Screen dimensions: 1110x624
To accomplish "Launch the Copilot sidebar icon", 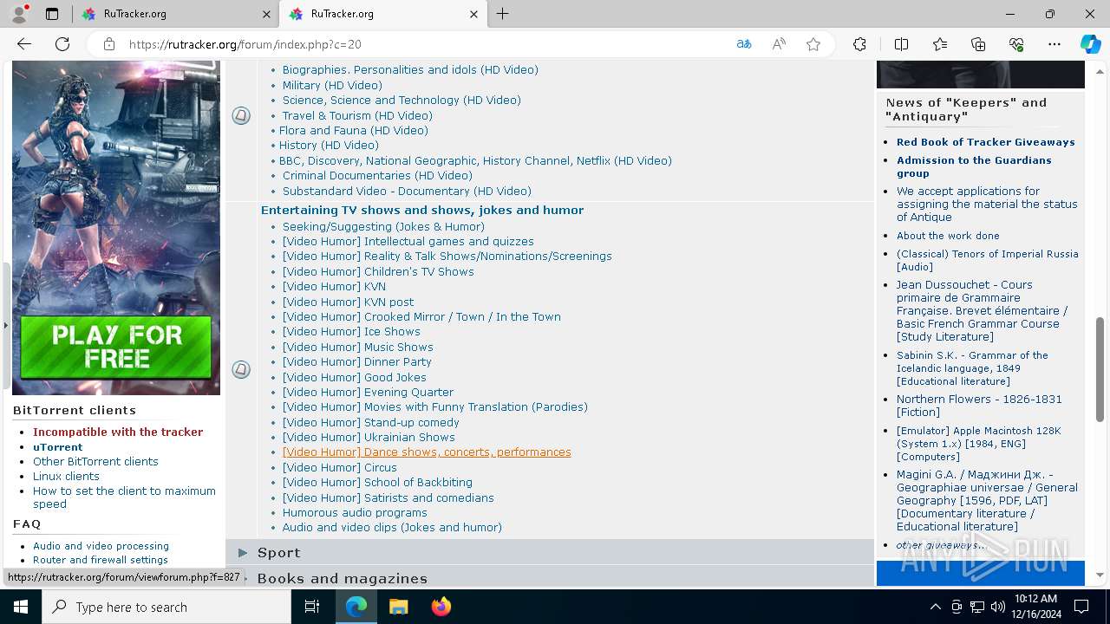I will pyautogui.click(x=1090, y=44).
